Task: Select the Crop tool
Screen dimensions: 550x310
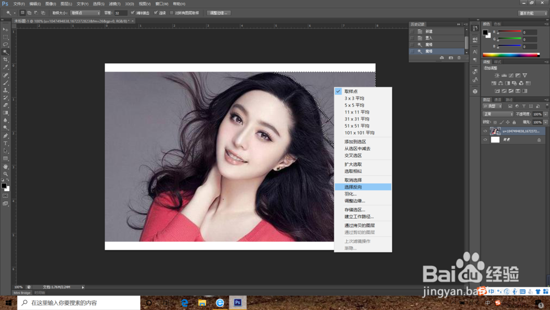Action: click(x=5, y=59)
